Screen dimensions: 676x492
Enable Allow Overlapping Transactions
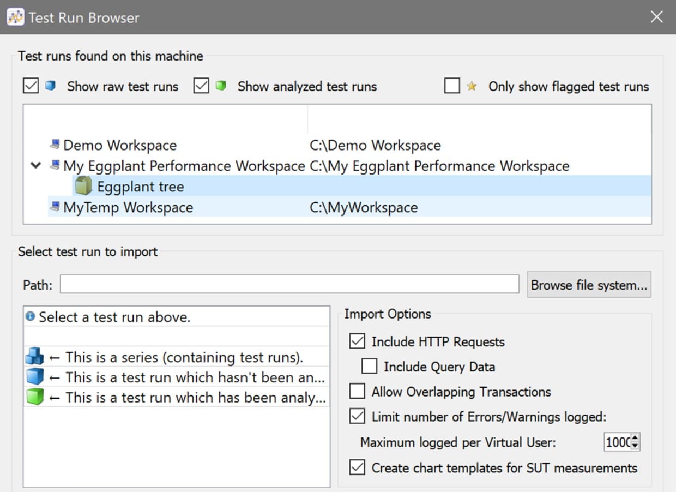coord(357,391)
